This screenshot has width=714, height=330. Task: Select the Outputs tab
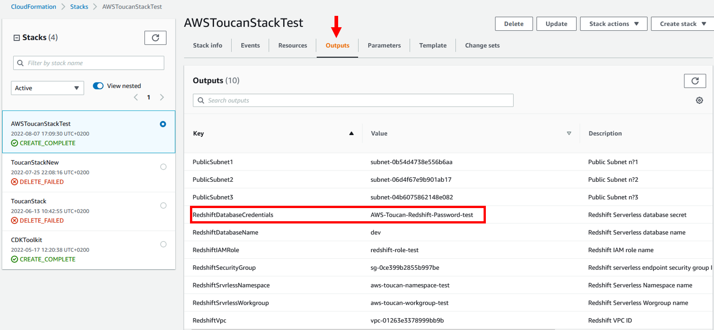tap(338, 45)
